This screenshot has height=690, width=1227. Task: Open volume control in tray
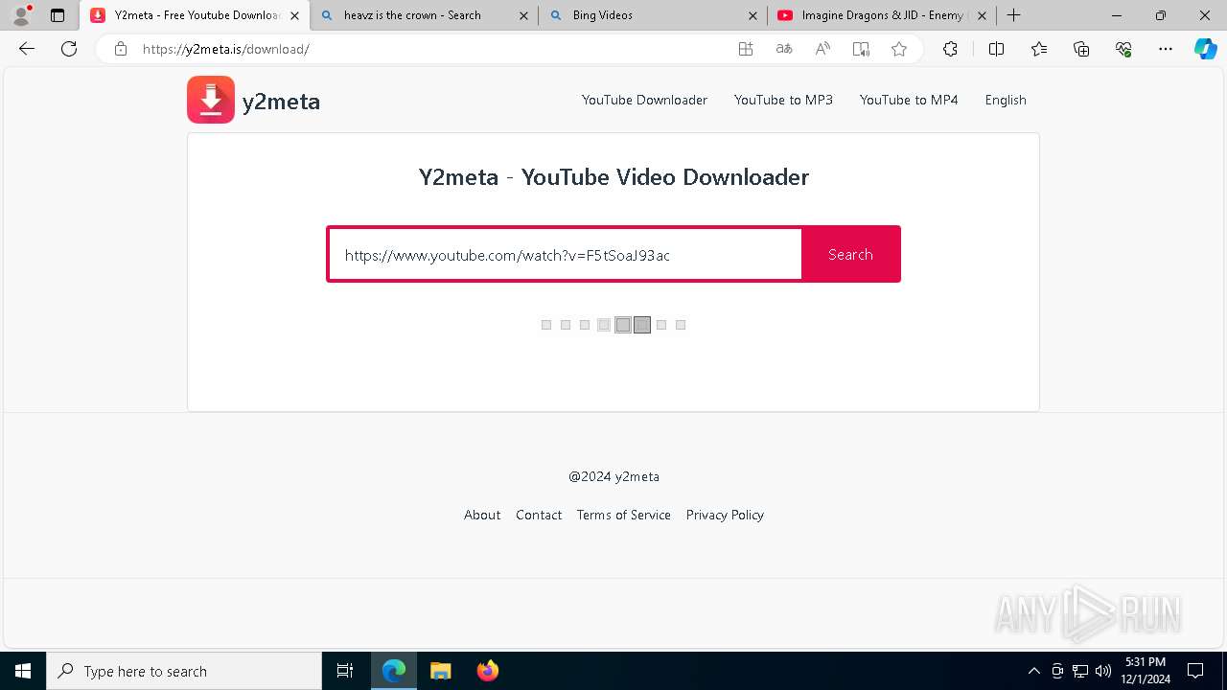tap(1103, 671)
